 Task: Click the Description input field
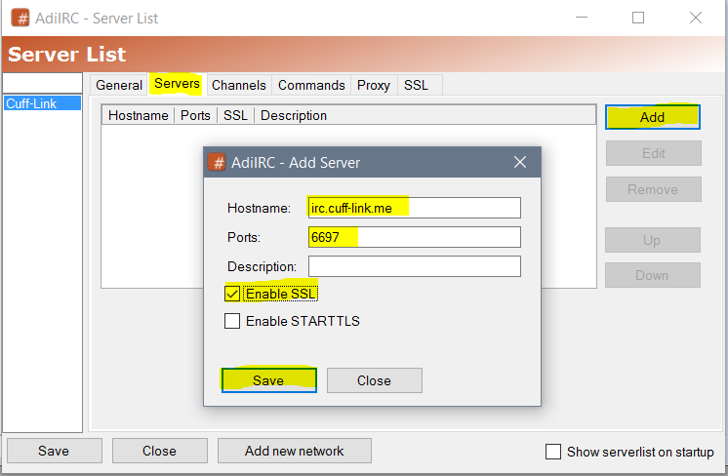point(414,266)
